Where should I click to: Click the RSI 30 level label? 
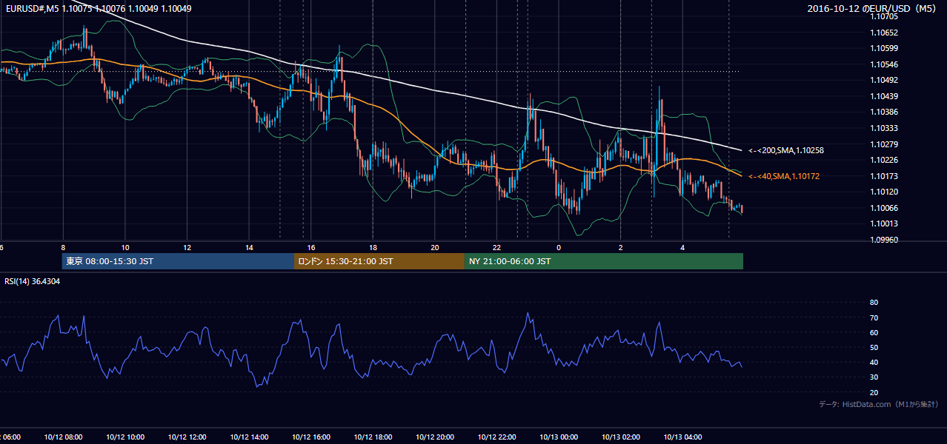click(x=874, y=377)
